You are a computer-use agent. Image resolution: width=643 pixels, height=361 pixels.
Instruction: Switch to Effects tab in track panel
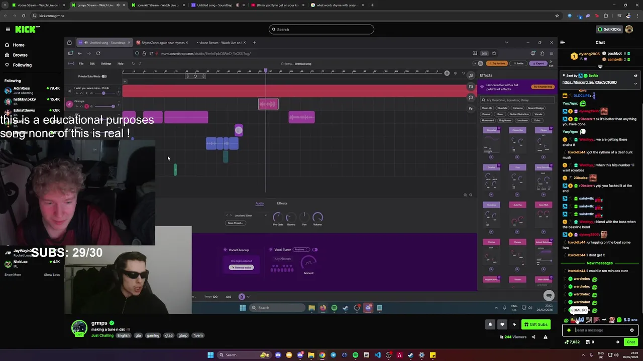282,203
